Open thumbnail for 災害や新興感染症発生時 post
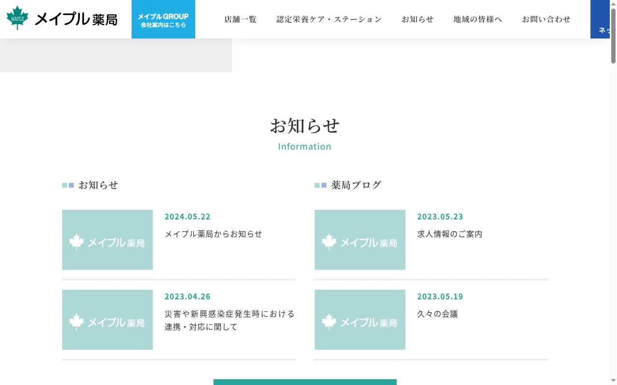 pyautogui.click(x=107, y=320)
